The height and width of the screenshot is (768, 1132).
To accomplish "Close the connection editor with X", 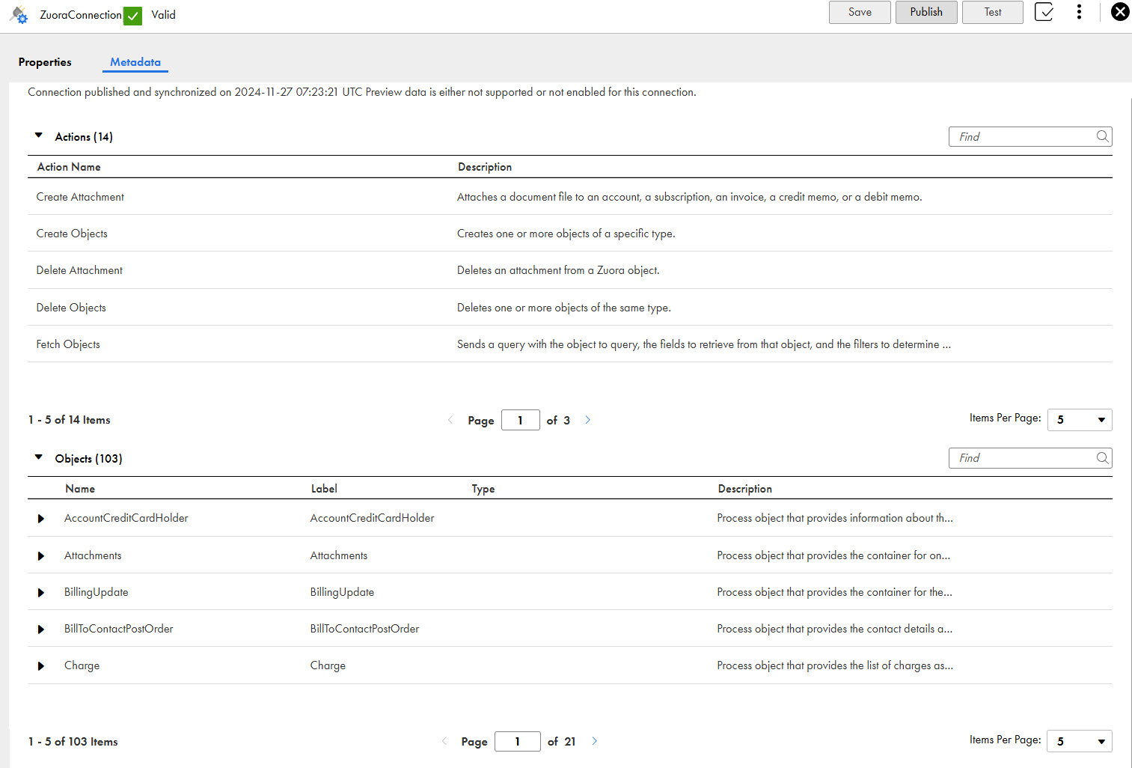I will [1120, 12].
